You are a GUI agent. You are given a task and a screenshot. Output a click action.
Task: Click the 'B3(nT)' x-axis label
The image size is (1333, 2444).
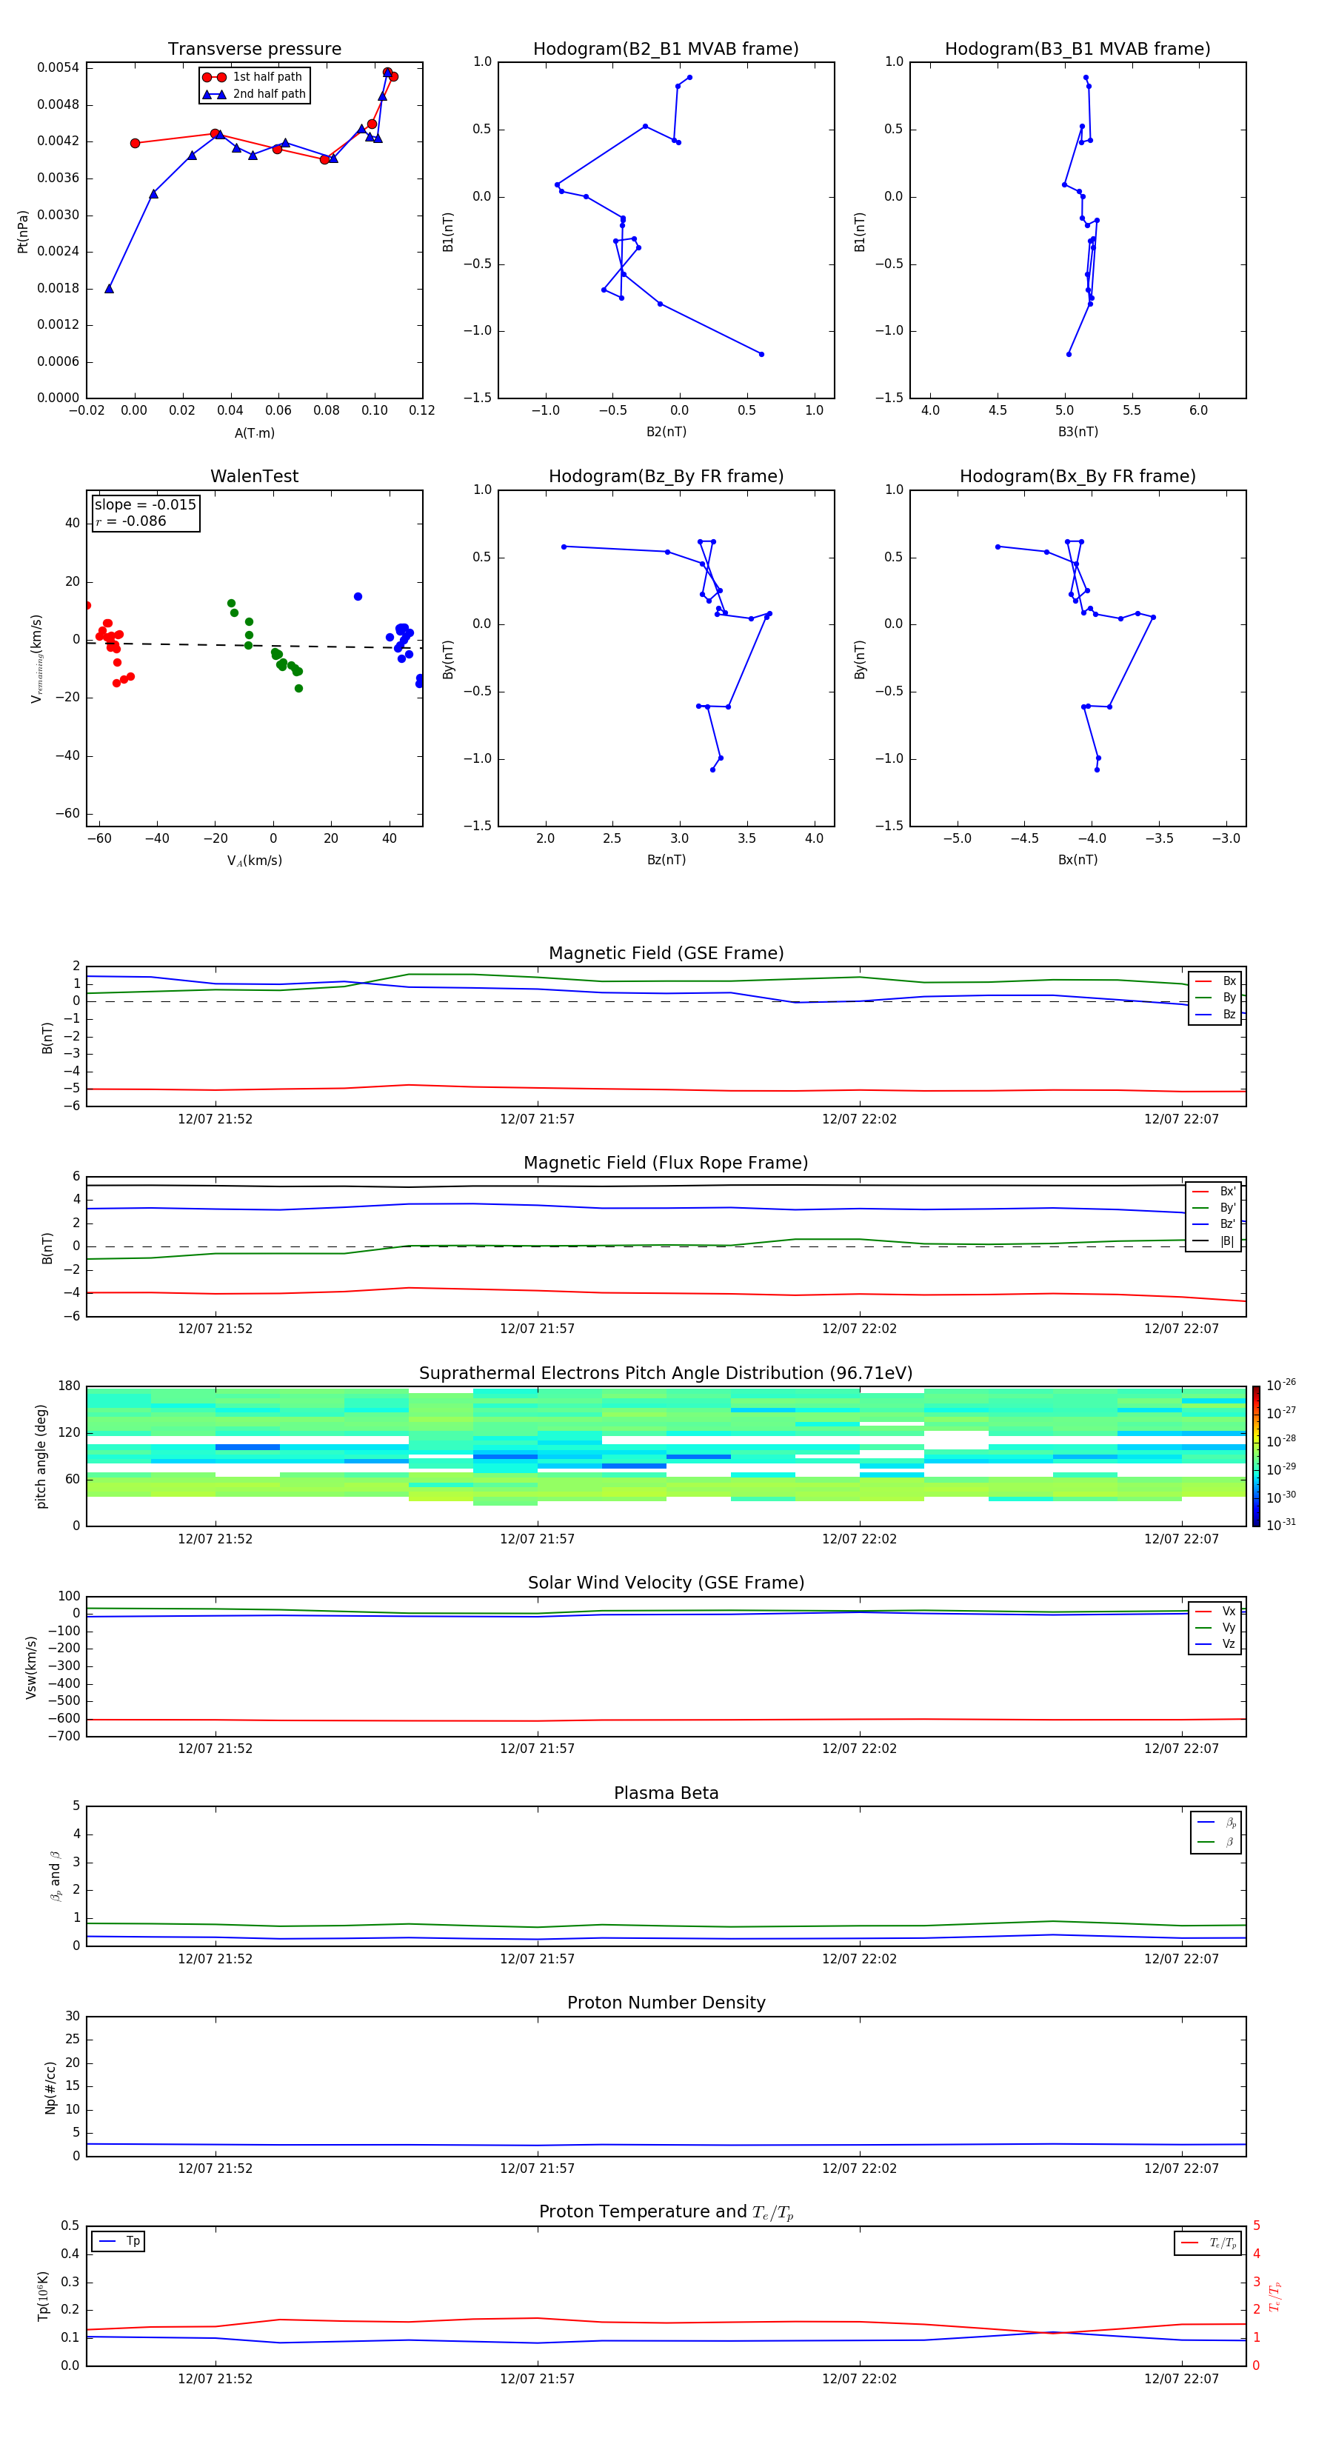1078,432
